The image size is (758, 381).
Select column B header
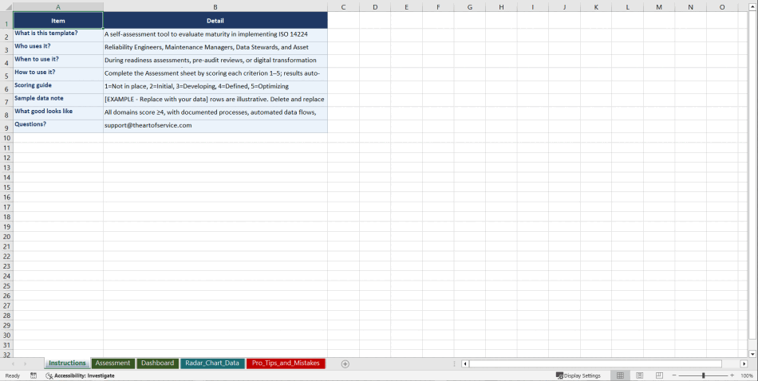[215, 7]
